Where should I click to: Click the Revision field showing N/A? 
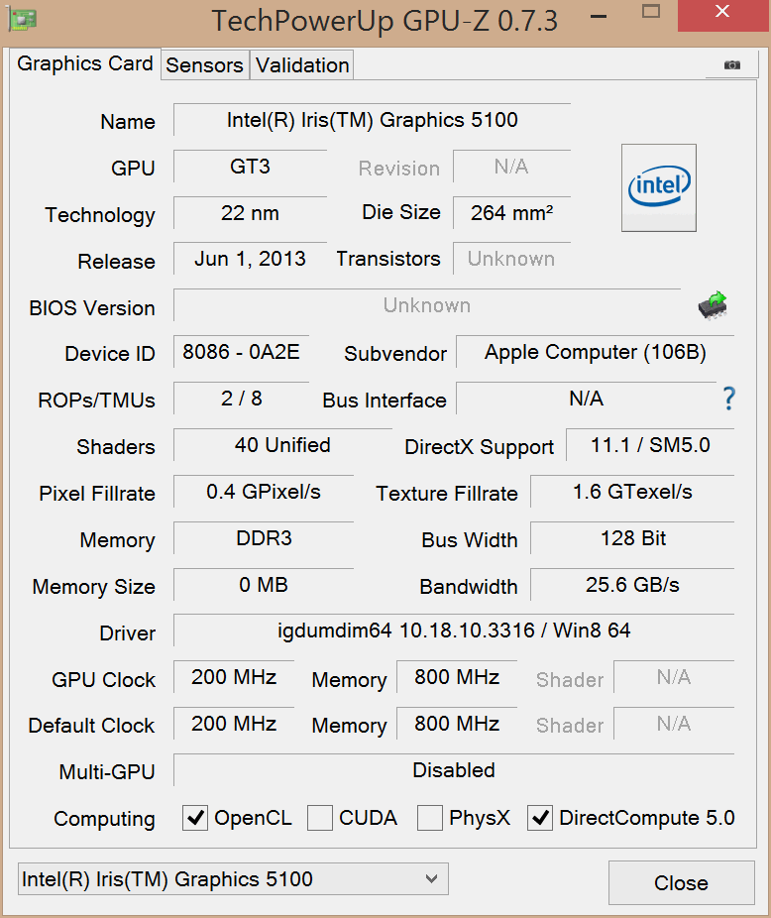pos(511,167)
